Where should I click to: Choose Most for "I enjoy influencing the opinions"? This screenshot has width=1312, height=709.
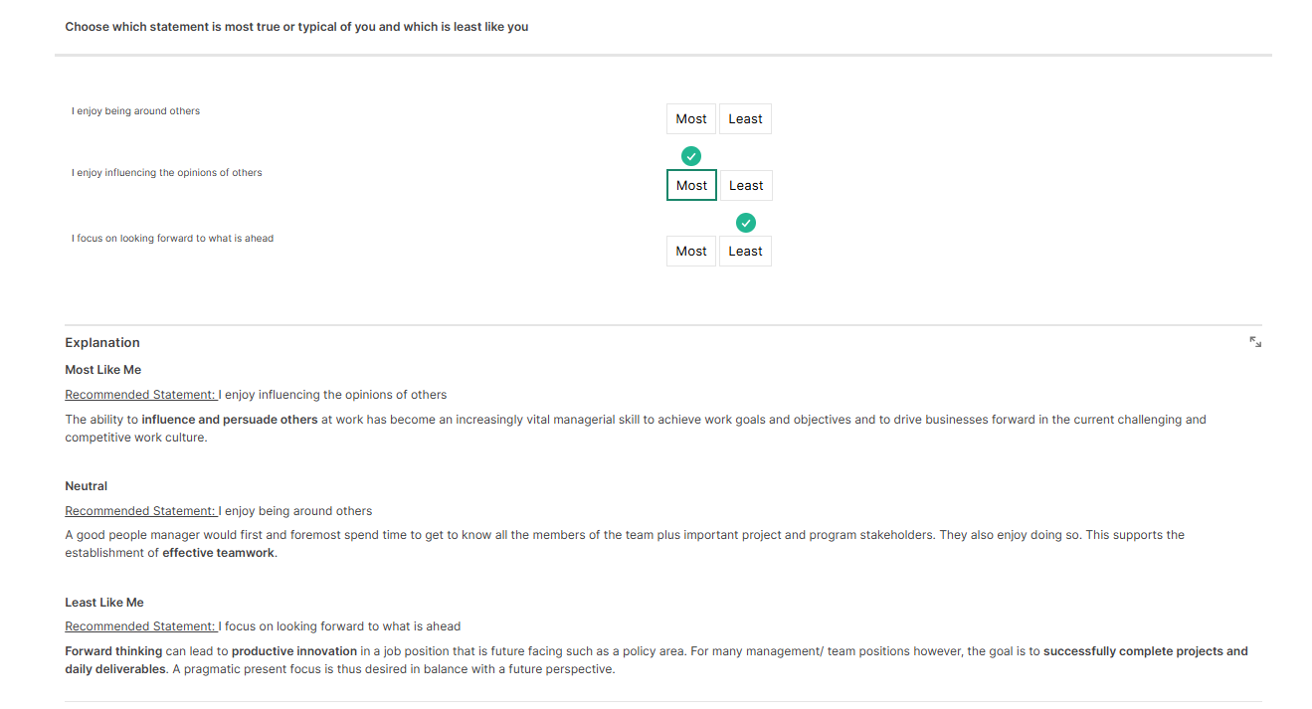tap(691, 186)
